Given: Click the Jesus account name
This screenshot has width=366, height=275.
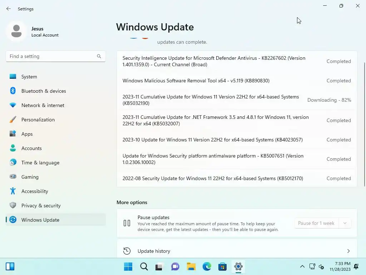Looking at the screenshot, I should click(x=37, y=29).
